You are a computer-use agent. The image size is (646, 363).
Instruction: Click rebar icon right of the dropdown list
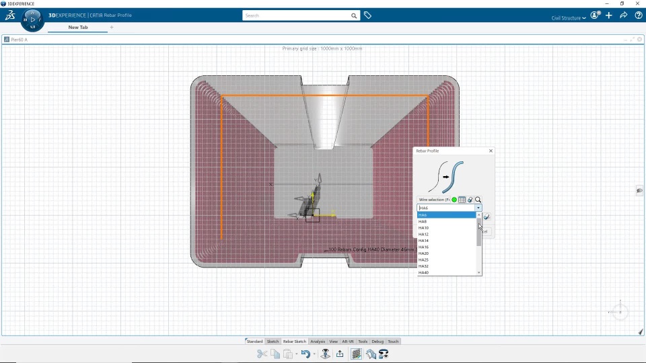point(487,216)
